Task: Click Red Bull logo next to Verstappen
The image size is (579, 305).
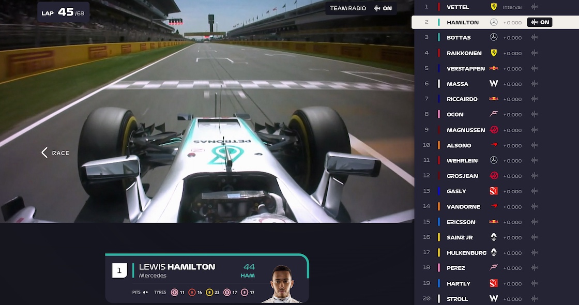Action: click(x=494, y=68)
